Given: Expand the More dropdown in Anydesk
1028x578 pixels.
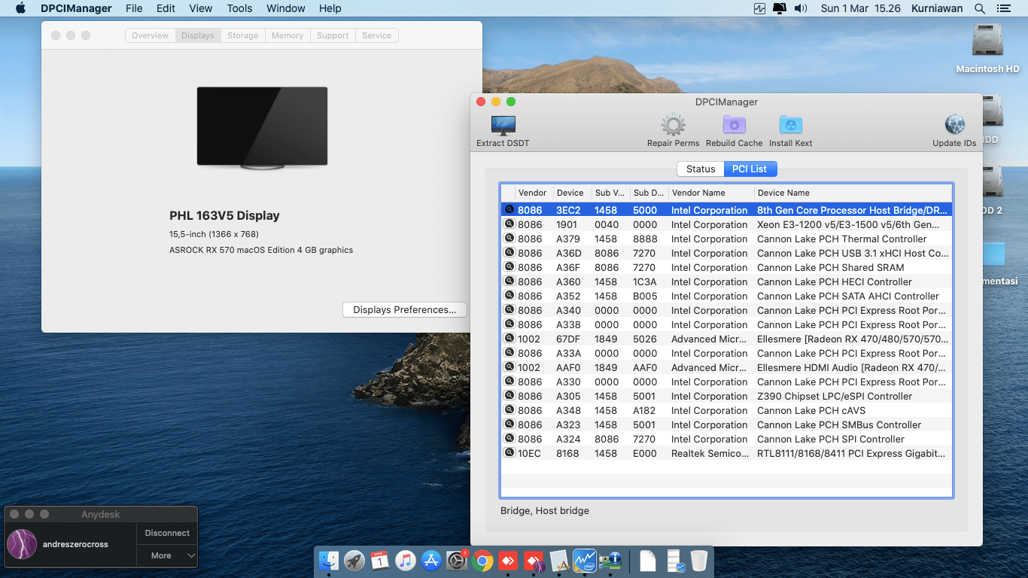Looking at the screenshot, I should click(x=167, y=555).
